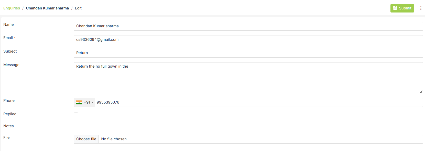Select the Subject field containing Return
The image size is (425, 151).
(x=248, y=53)
